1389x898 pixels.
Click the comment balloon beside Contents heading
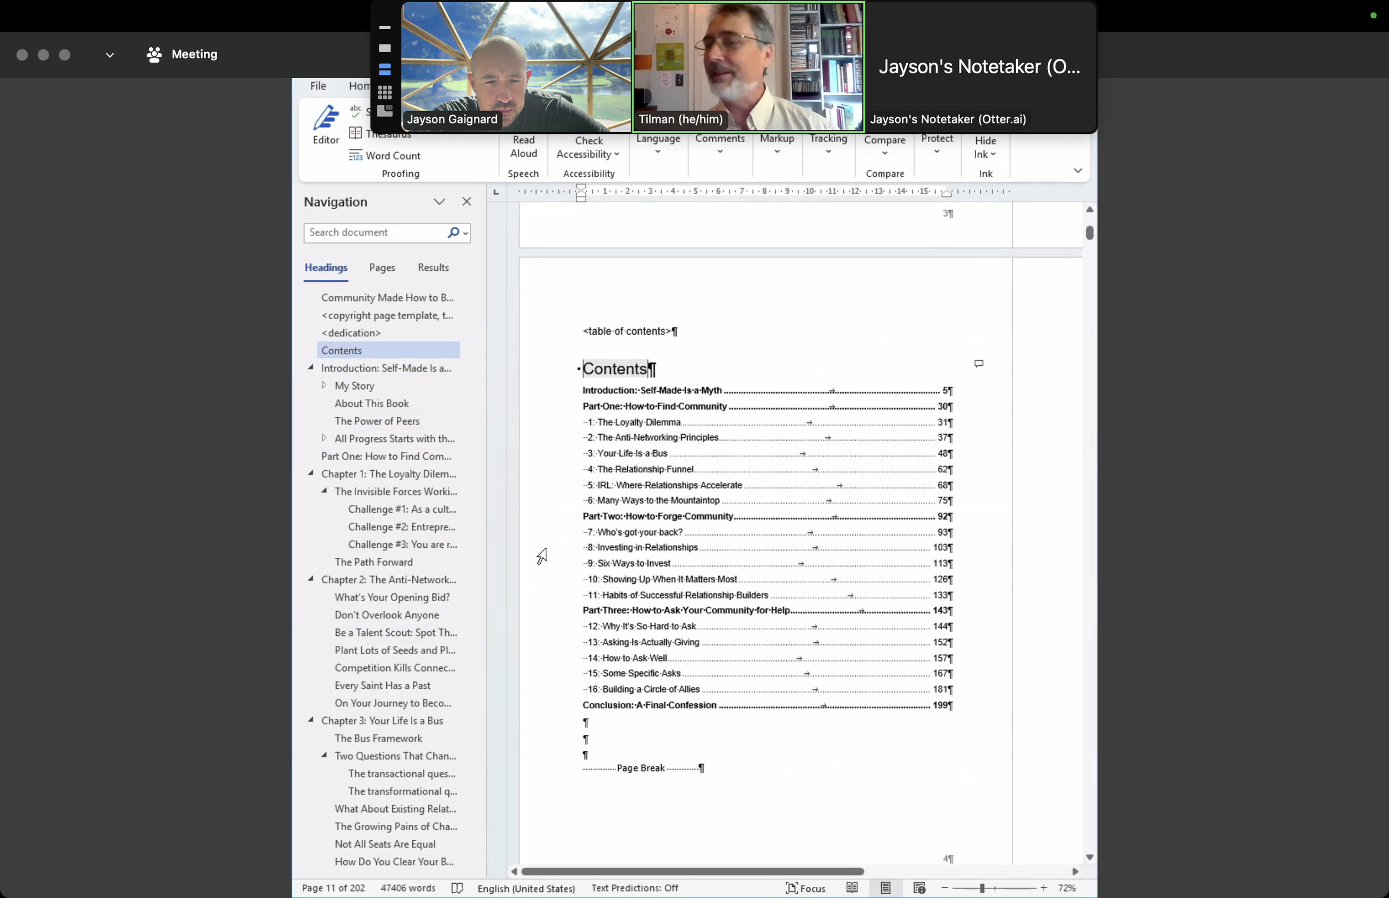[x=979, y=364]
